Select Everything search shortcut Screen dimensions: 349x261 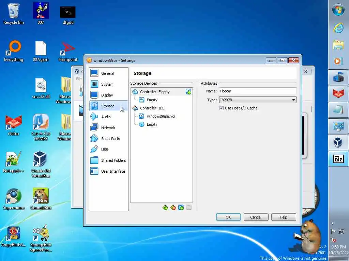point(13,51)
